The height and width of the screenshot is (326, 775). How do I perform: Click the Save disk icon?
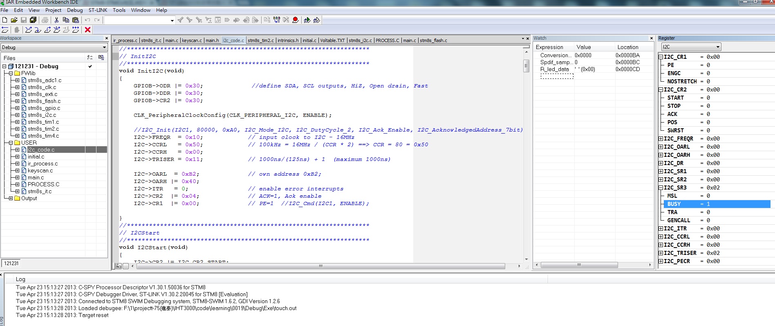pos(23,20)
